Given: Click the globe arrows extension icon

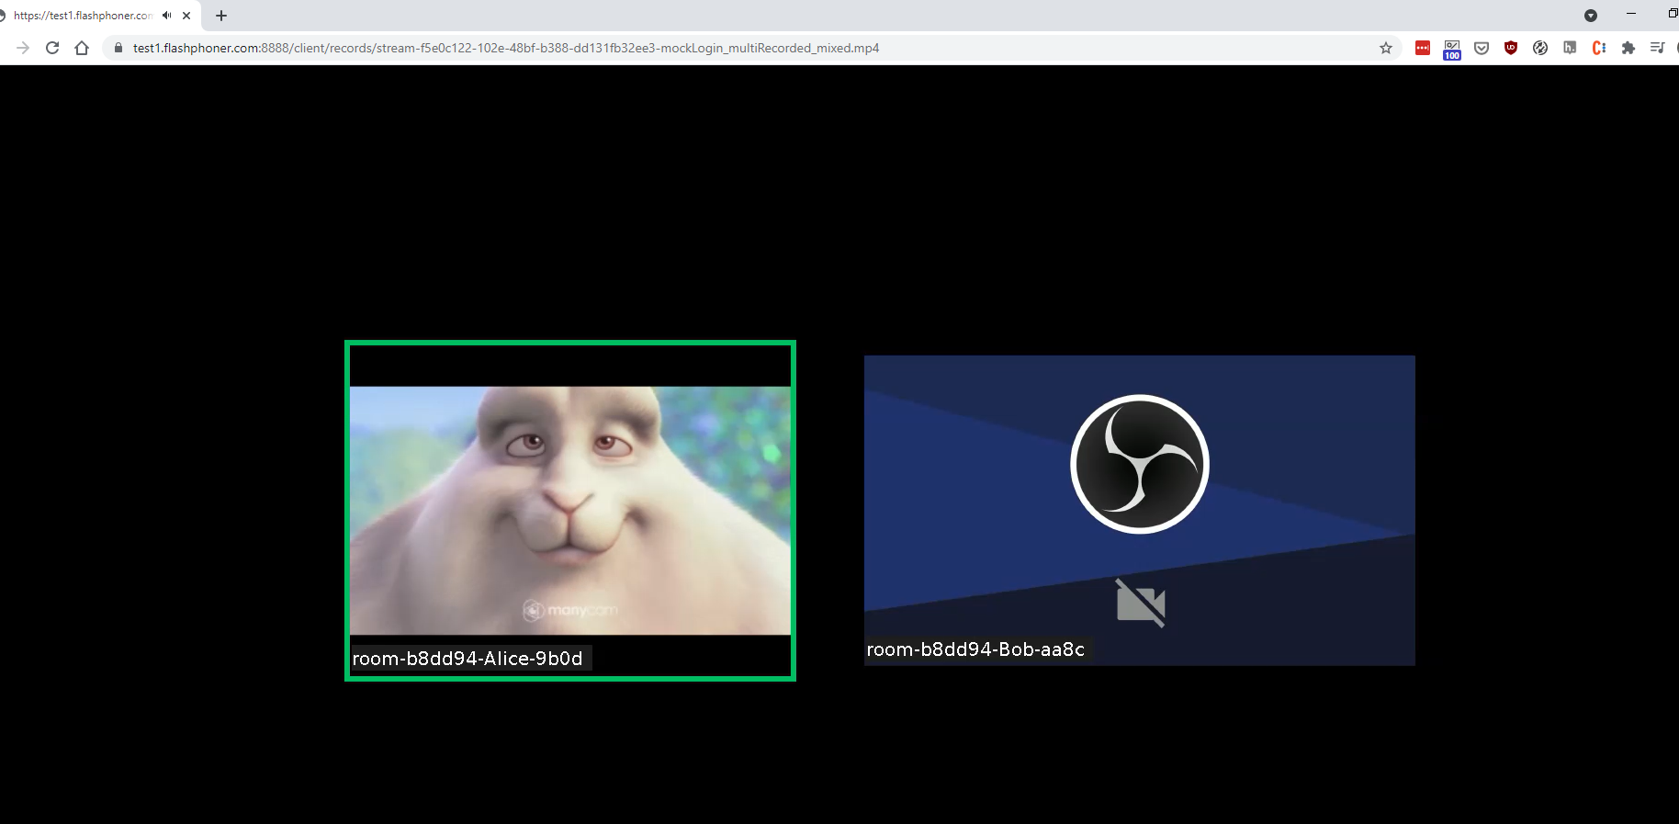Looking at the screenshot, I should coord(1540,48).
